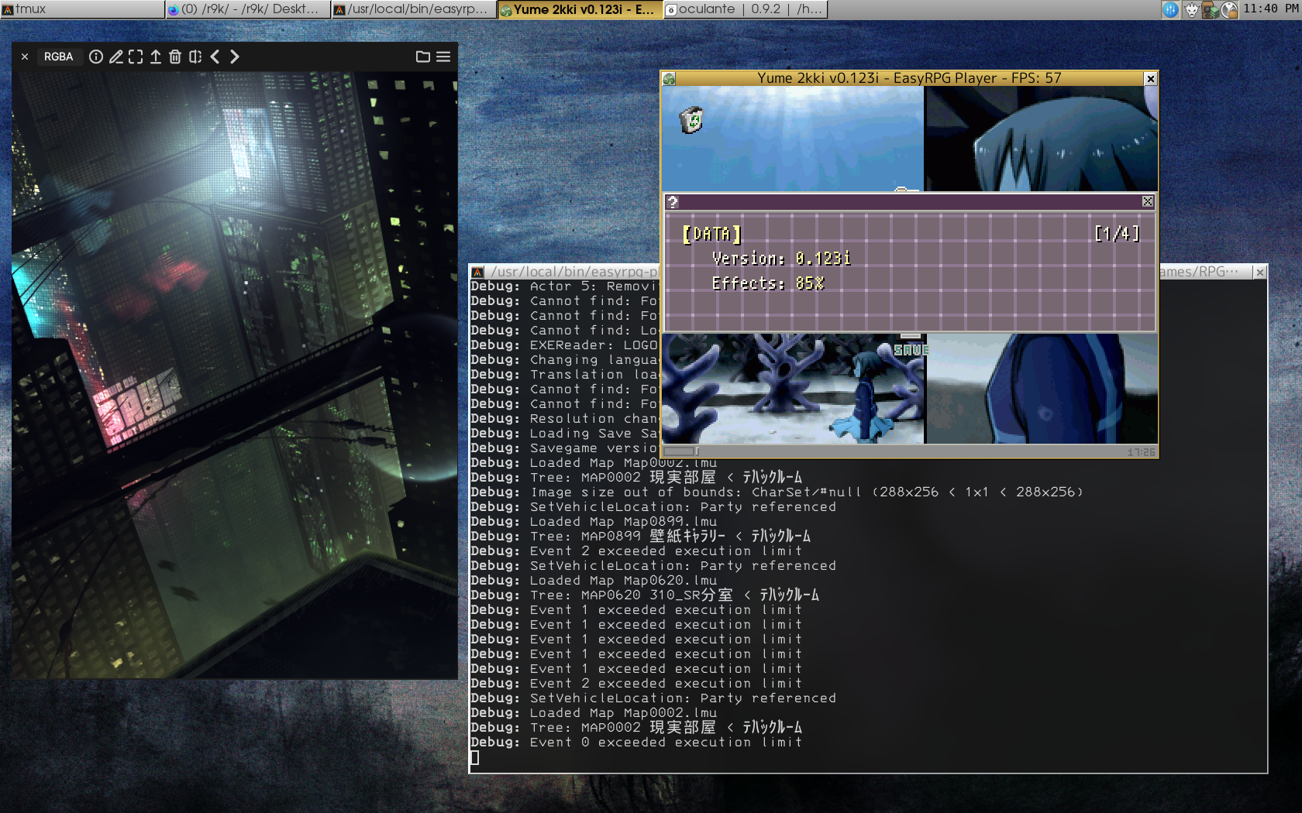The width and height of the screenshot is (1302, 813).
Task: Click the 'Image size out of bounds' debug line
Action: (777, 492)
